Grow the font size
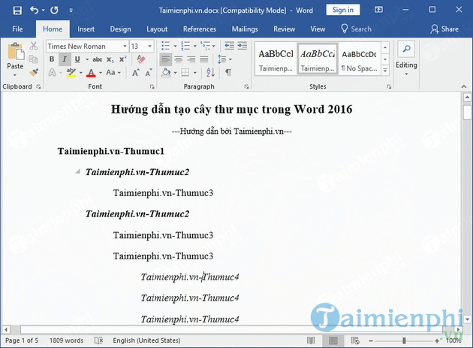Viewport: 473px width, 348px height. point(135,73)
